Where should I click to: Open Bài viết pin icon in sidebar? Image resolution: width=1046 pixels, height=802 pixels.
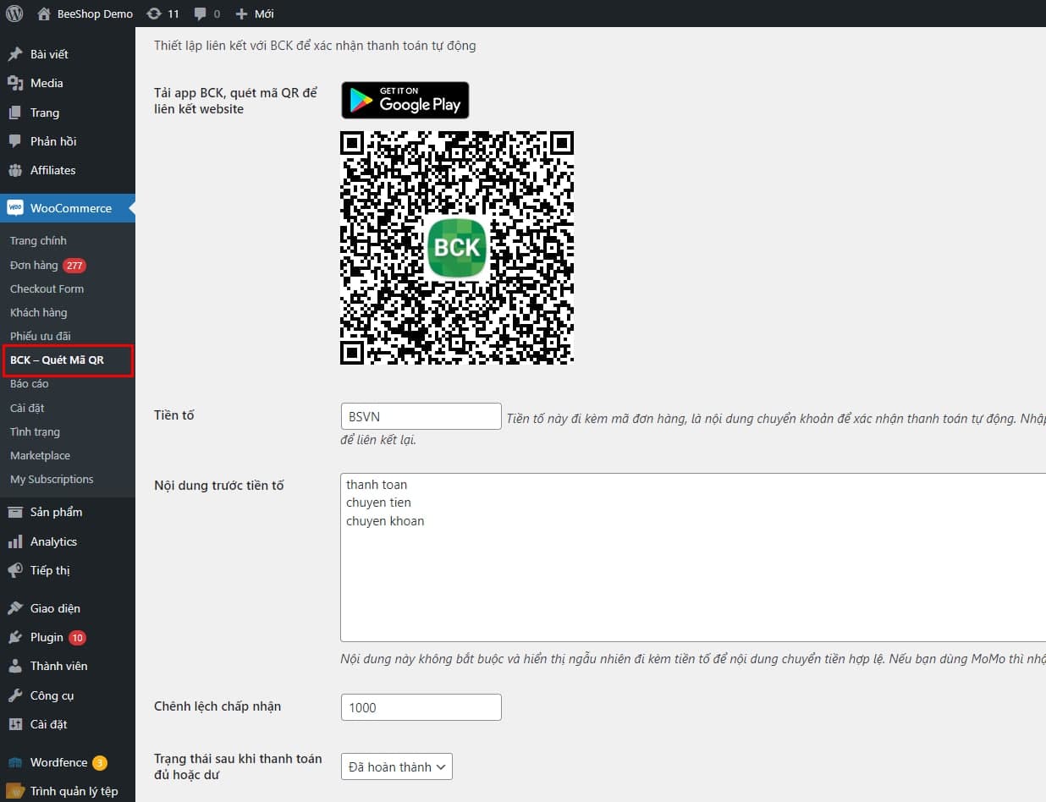(x=15, y=54)
